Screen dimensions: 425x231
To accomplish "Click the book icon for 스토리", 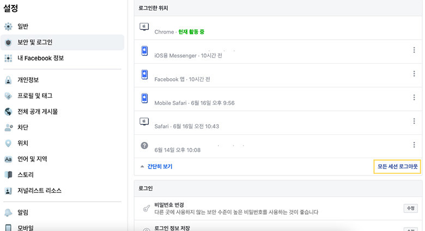I will coord(8,174).
